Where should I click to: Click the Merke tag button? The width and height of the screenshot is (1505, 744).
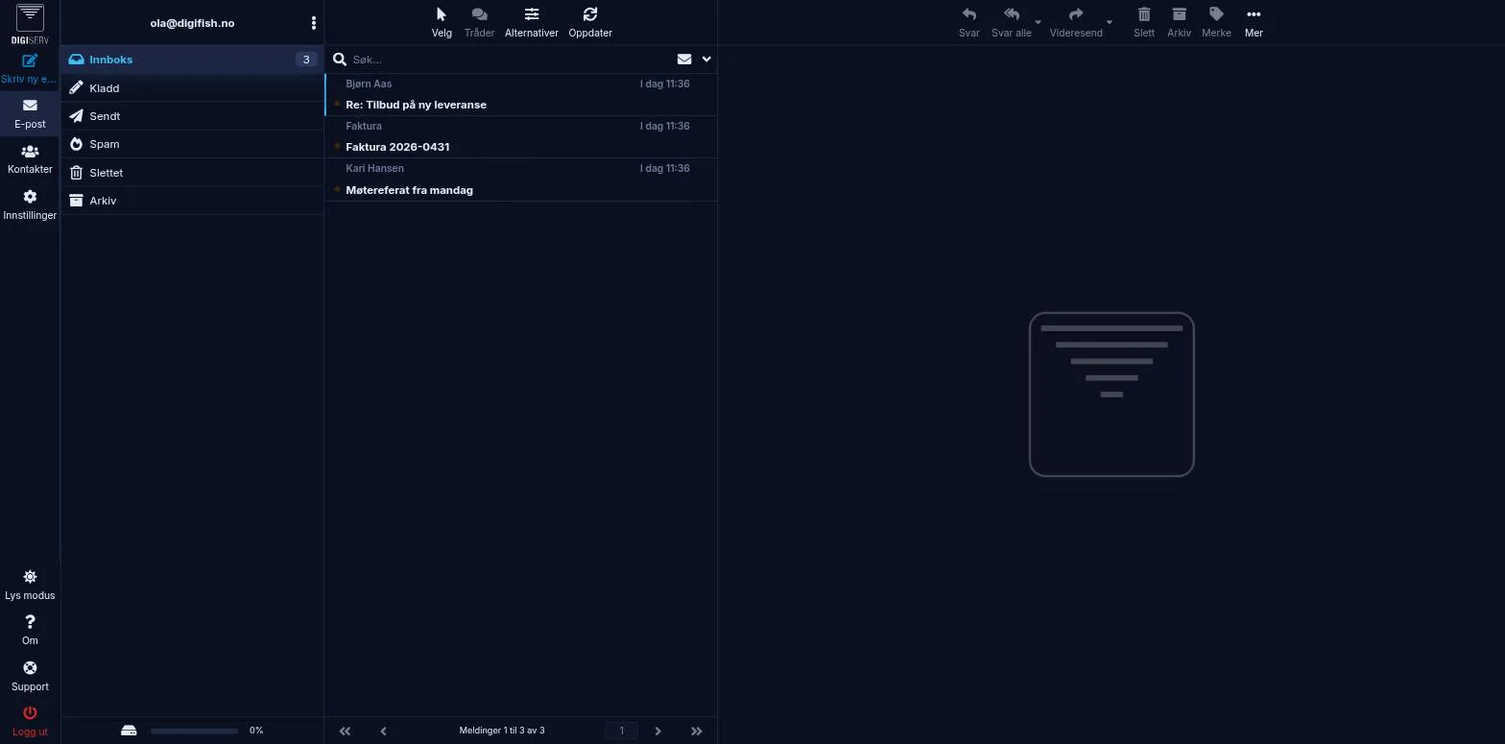[x=1216, y=22]
